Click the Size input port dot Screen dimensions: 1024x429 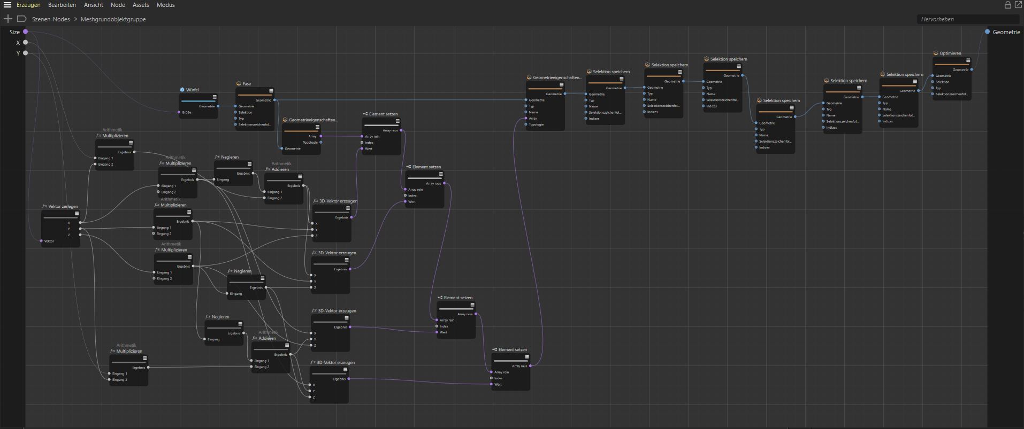point(25,32)
